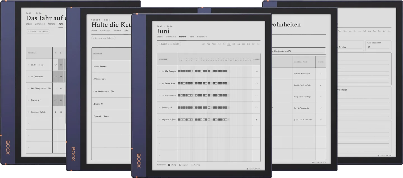The image size is (403, 178).
Task: Click 'Auslöser / Anker' header on Gewohnheiten tablet
Action: [x=301, y=62]
